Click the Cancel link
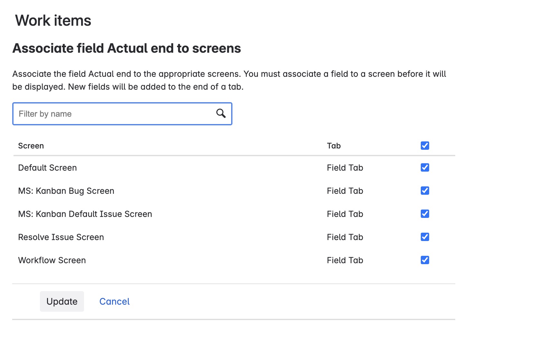Screen dimensions: 537x349 (x=114, y=301)
